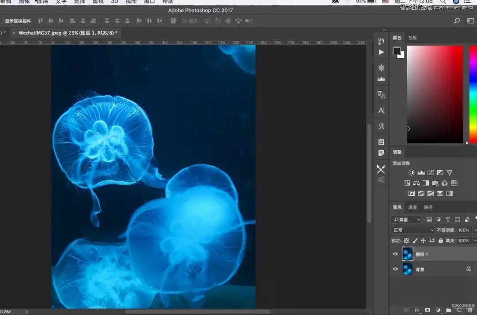Toggle filter for type layers
The image size is (477, 315).
(x=448, y=219)
